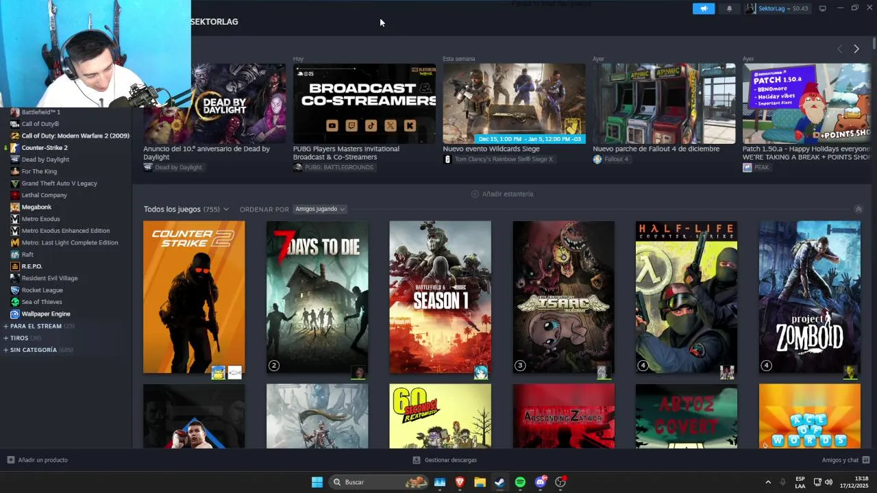Click 'Nuevo parche de Fallout 4' headline
The image size is (877, 493).
coord(656,149)
